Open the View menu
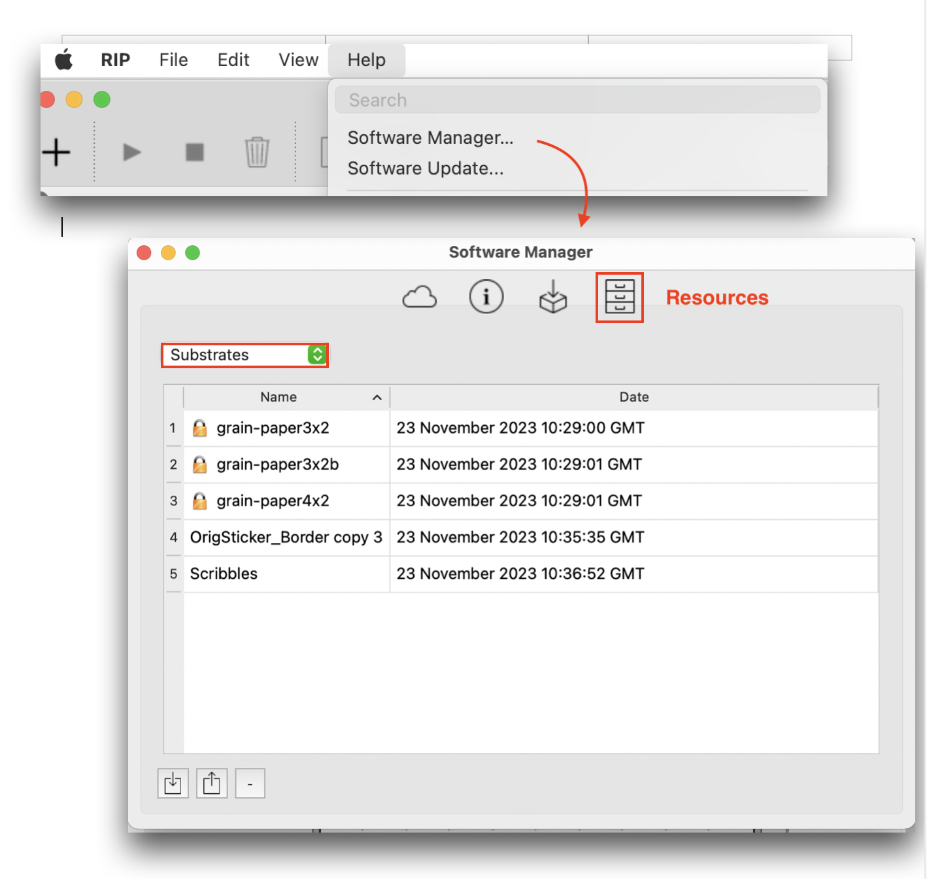 [298, 60]
